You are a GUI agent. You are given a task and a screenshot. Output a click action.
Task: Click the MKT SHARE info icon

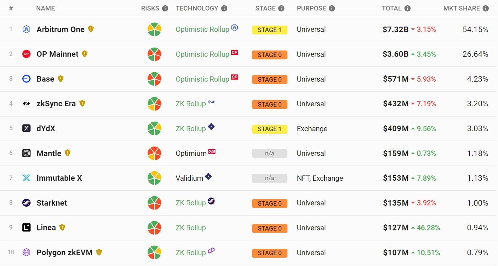486,8
